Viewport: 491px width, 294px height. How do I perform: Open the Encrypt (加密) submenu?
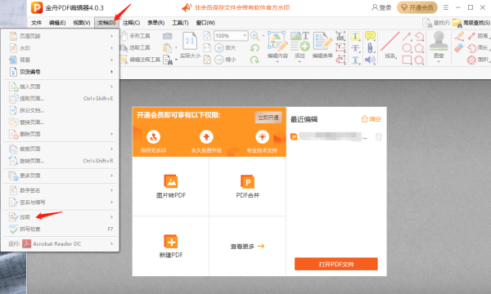pos(60,217)
